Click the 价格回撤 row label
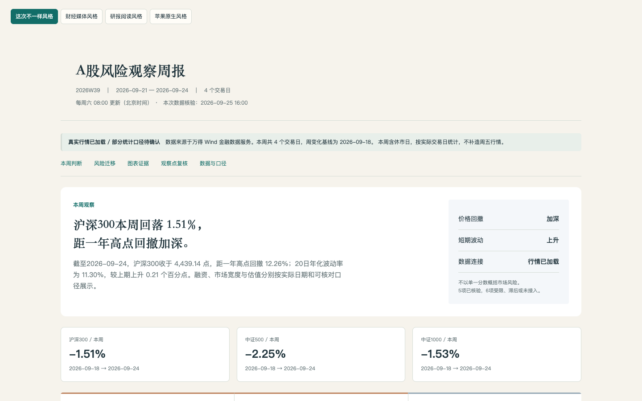The width and height of the screenshot is (642, 401). pyautogui.click(x=471, y=219)
